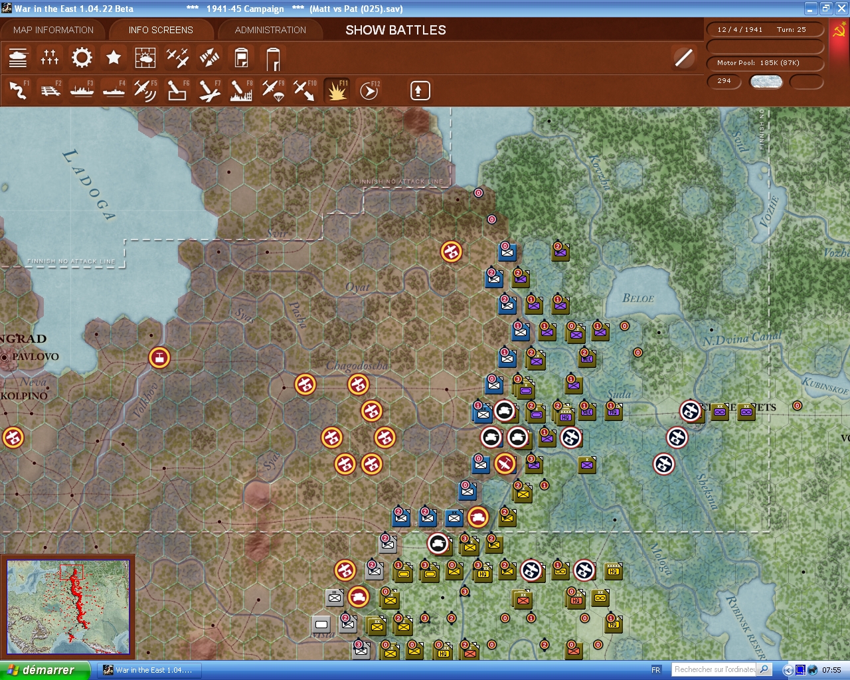Open the weather map icon
Image resolution: width=850 pixels, height=680 pixels.
[x=145, y=58]
